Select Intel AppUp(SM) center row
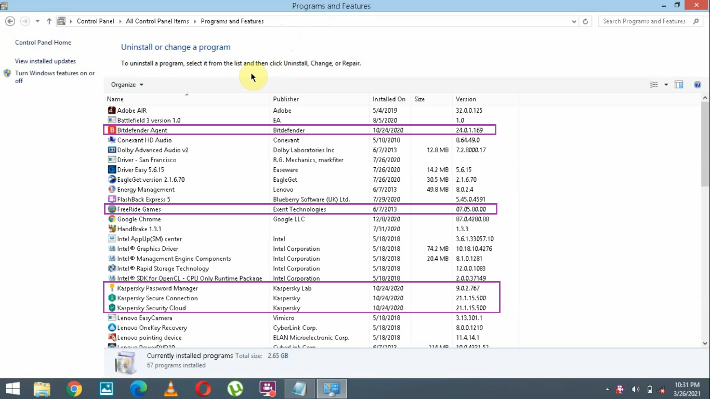 311,239
